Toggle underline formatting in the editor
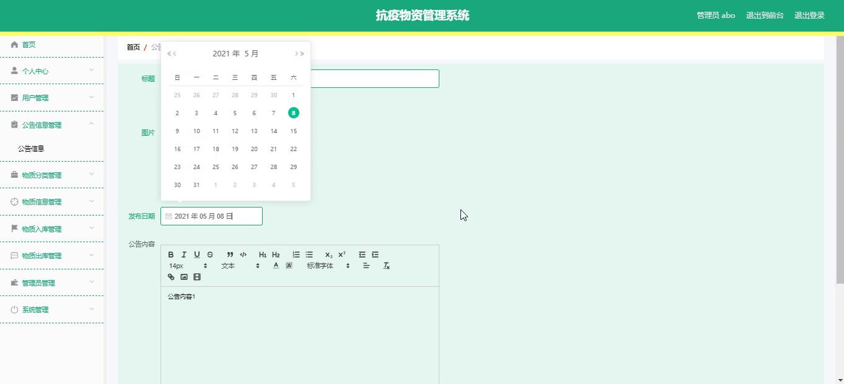The height and width of the screenshot is (384, 844). click(197, 255)
